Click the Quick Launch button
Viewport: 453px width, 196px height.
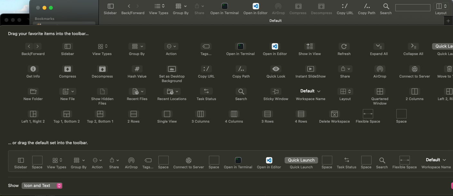coord(301,160)
